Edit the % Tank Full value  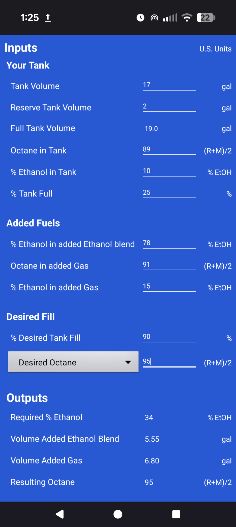pos(169,193)
